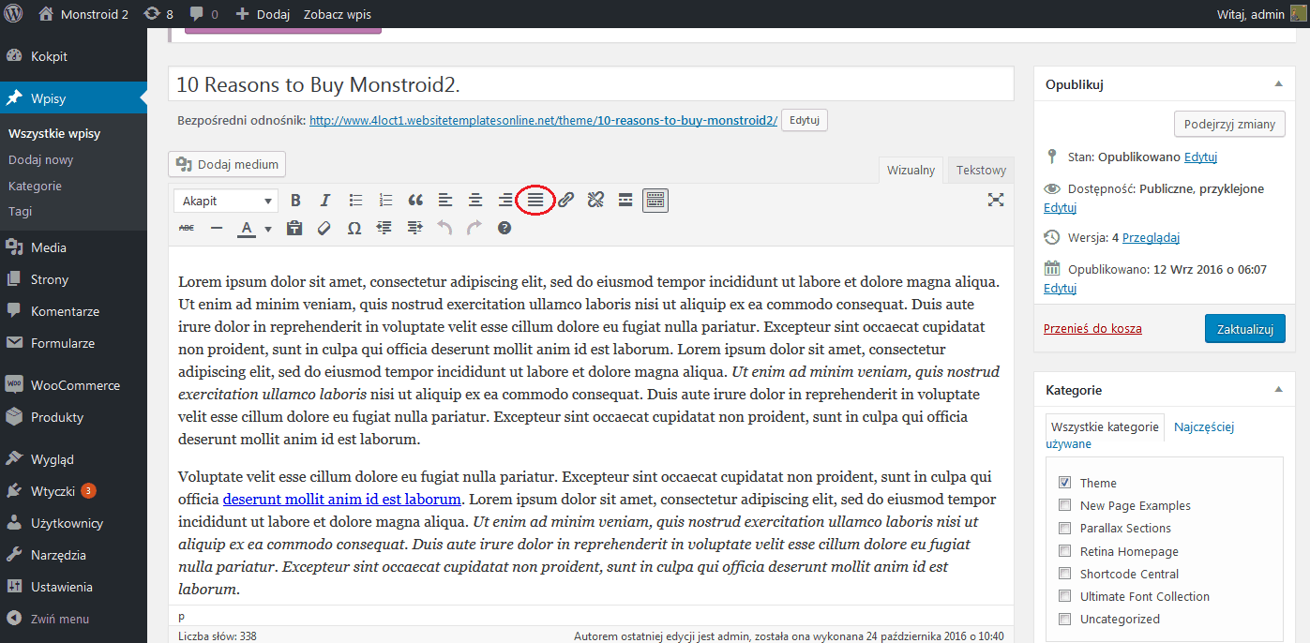Click the bulleted list icon
This screenshot has height=643, width=1310.
click(355, 201)
